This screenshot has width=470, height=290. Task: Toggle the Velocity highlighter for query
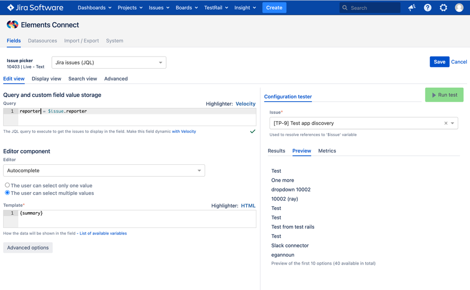[245, 104]
